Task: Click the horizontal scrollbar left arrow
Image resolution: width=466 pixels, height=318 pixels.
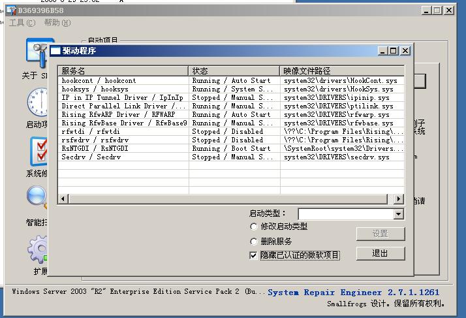Action: pos(63,199)
